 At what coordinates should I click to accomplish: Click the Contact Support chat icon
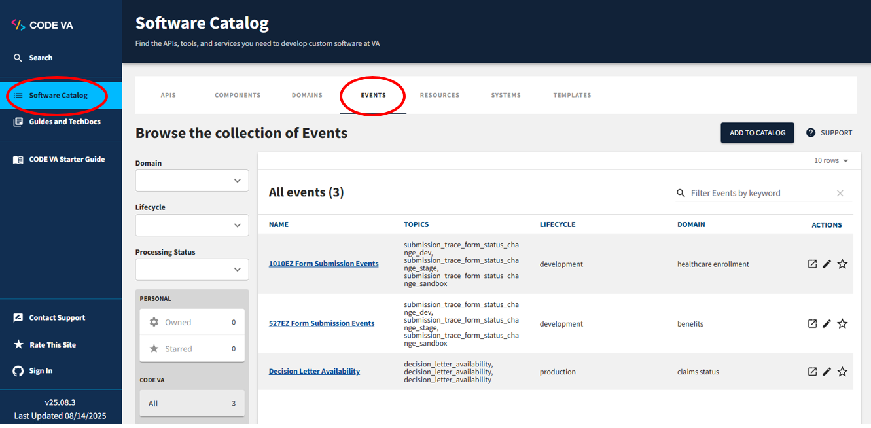18,318
